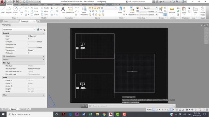Choose the Mirror command
Image resolution: width=209 pixels, height=117 pixels.
[45, 11]
